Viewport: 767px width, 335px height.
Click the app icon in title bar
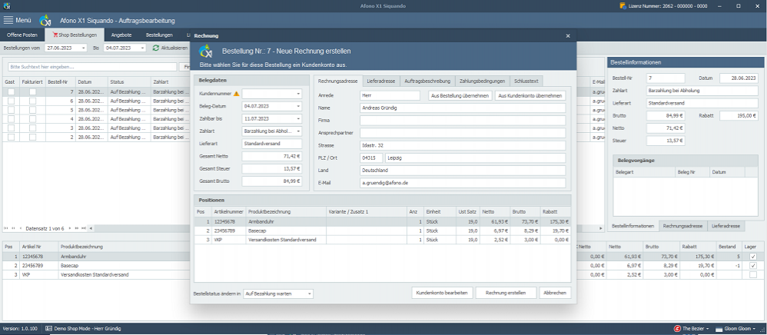pyautogui.click(x=6, y=6)
